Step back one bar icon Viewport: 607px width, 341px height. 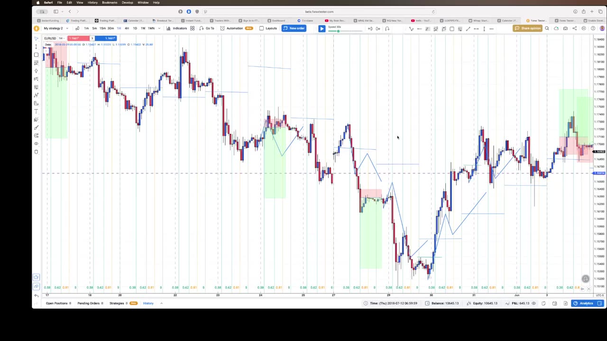(370, 28)
